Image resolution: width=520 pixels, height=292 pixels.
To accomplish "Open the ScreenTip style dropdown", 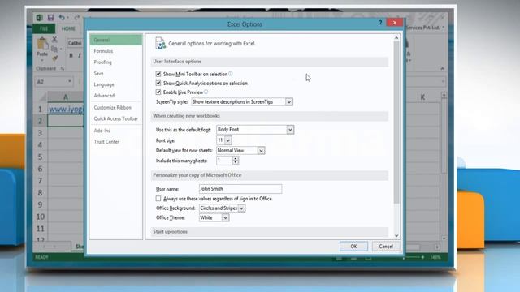I will pyautogui.click(x=289, y=102).
